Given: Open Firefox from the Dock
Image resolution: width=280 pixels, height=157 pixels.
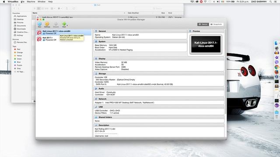Looking at the screenshot, I should pyautogui.click(x=276, y=72).
